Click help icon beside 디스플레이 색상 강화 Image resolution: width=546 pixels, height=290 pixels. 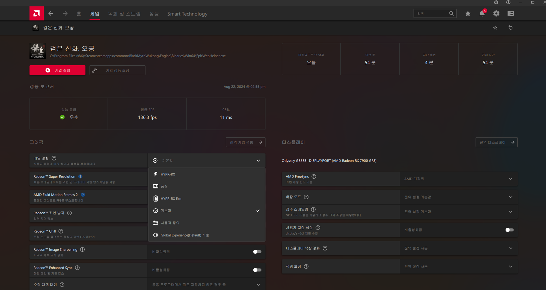325,248
